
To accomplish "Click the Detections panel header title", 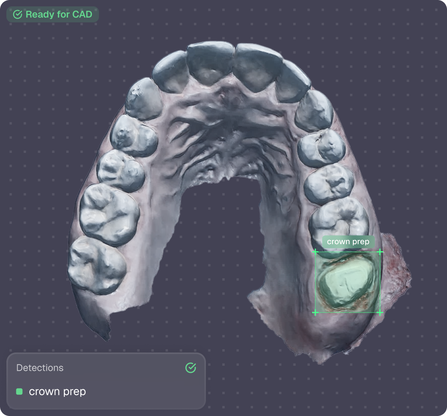I will coord(40,368).
